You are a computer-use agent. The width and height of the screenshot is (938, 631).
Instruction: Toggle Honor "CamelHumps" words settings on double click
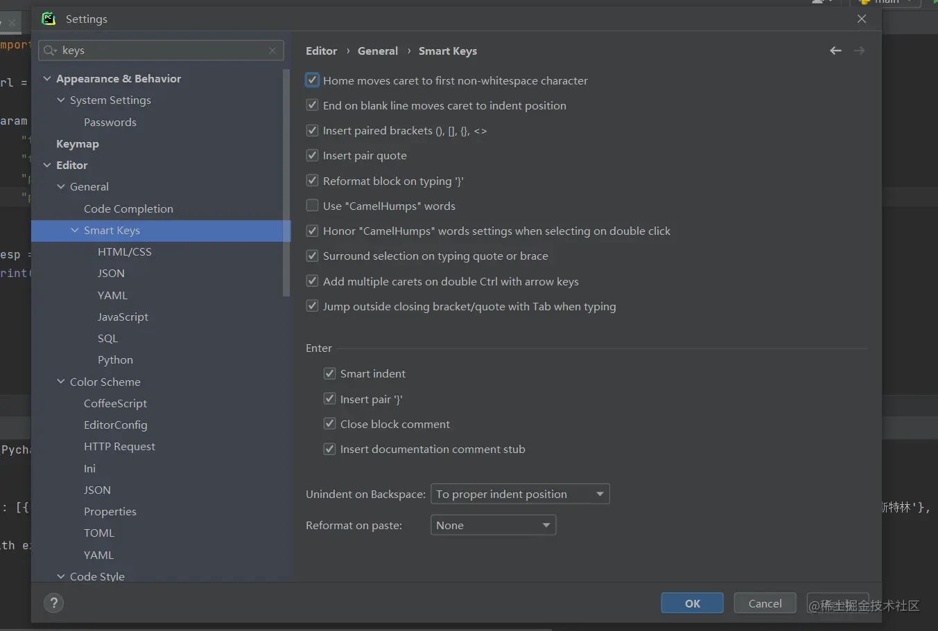313,231
